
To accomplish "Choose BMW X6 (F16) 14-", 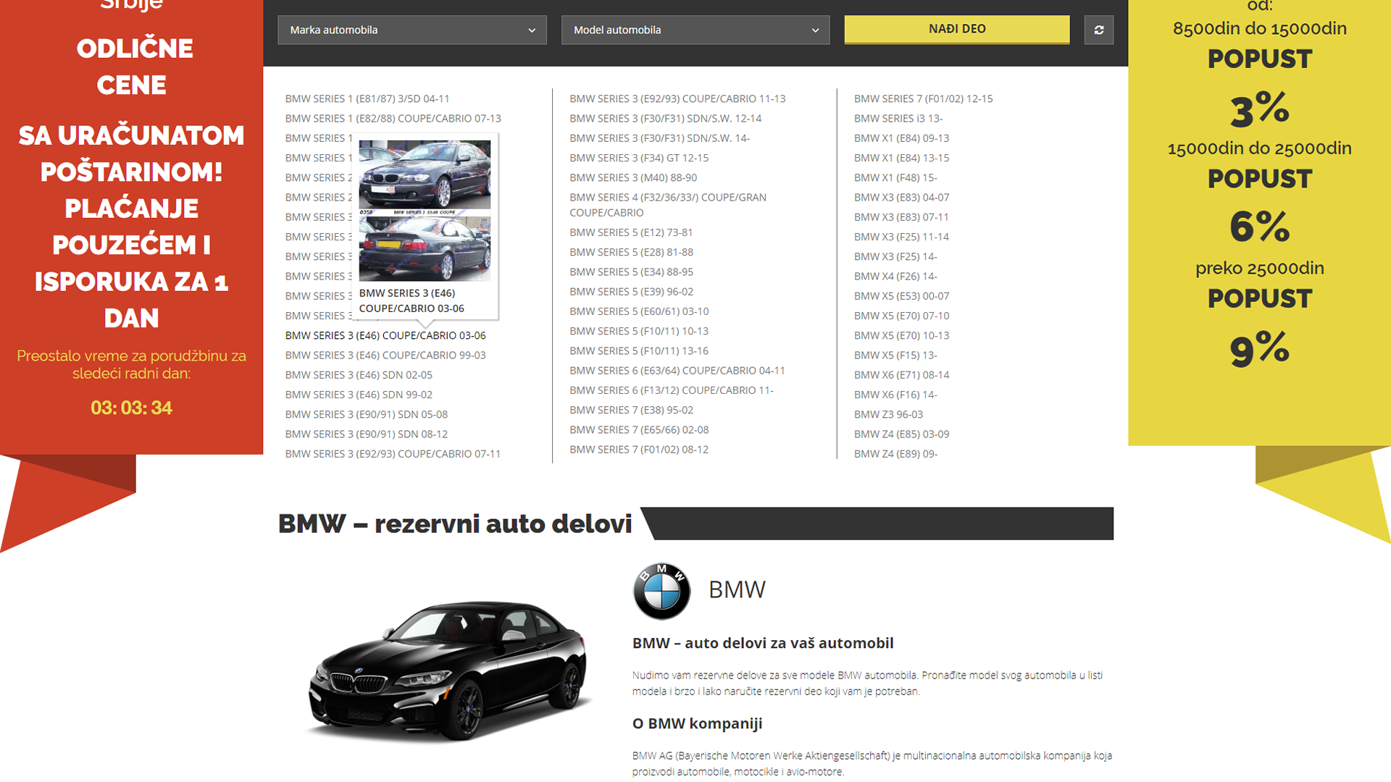I will [895, 395].
